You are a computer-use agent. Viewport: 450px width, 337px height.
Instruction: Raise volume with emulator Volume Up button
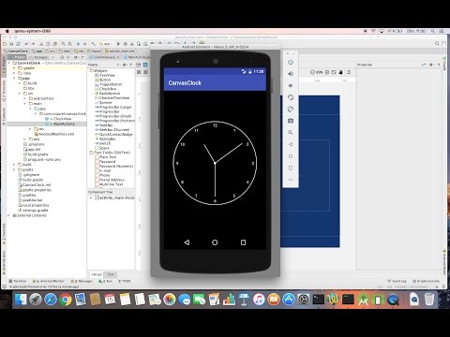[x=291, y=74]
